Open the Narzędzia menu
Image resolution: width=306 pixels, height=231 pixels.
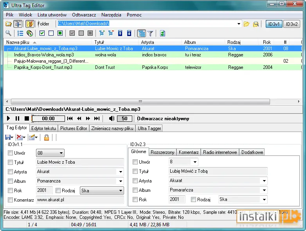[x=111, y=15]
